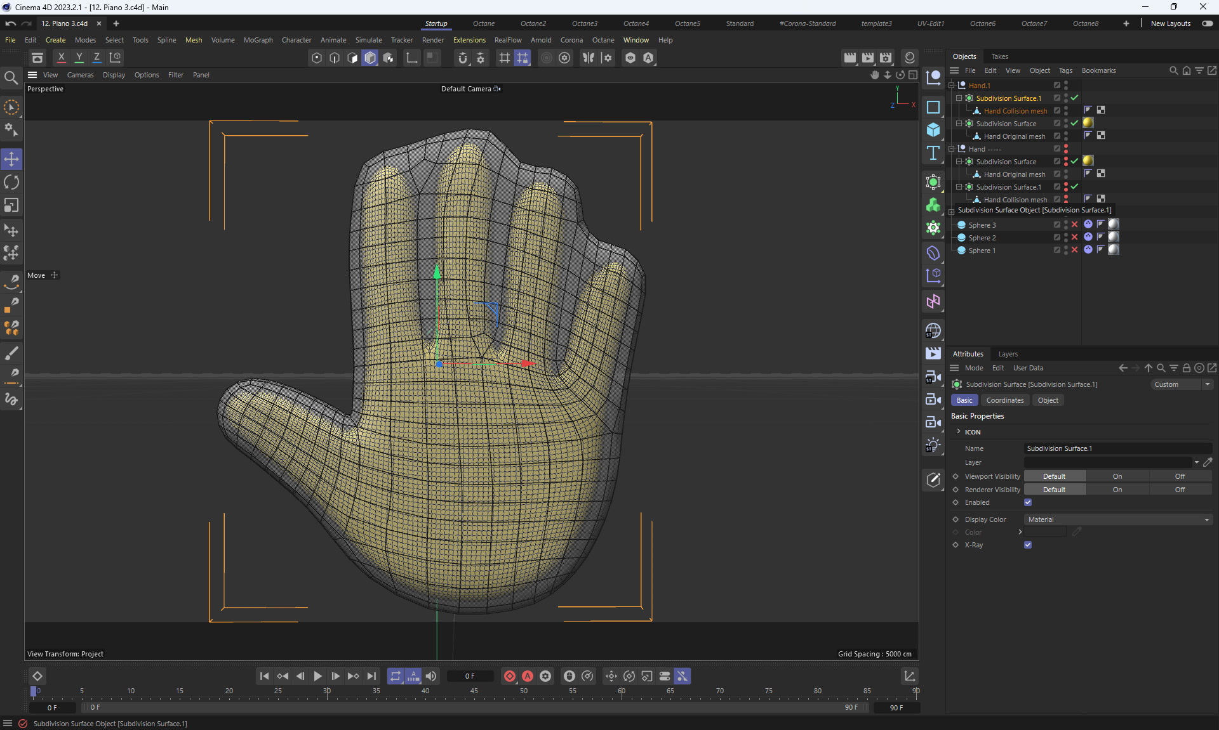1219x730 pixels.
Task: Toggle the New Layouts switch
Action: (1207, 23)
